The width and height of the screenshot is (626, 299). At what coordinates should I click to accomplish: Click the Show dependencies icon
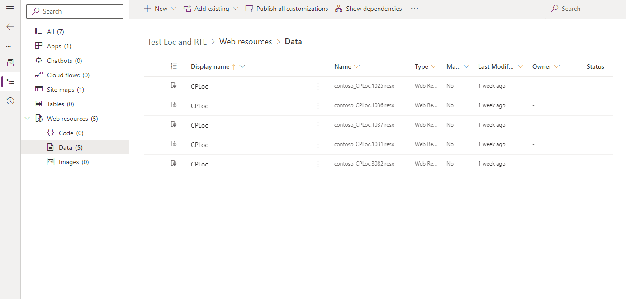(338, 8)
